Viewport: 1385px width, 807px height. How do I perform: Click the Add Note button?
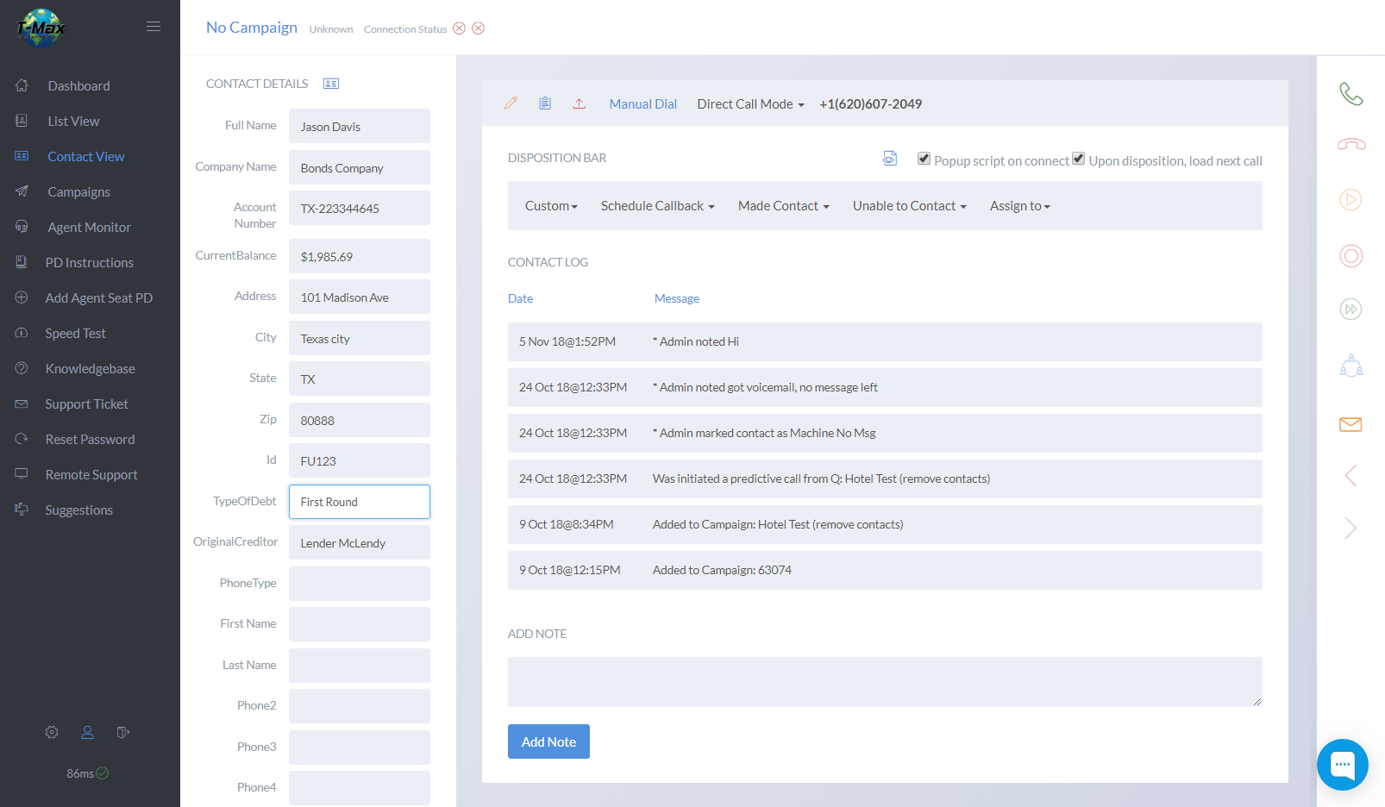(x=548, y=741)
